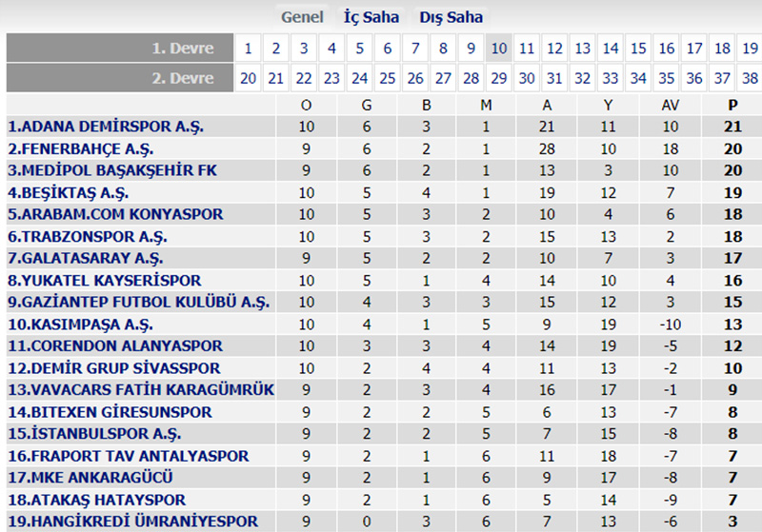This screenshot has width=762, height=532.
Task: Click the AV goal difference header
Action: pos(670,105)
